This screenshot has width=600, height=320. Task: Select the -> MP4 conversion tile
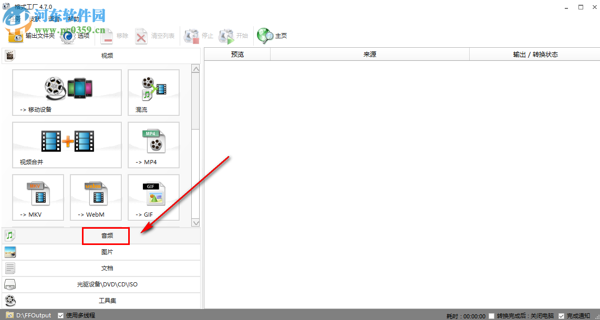tap(153, 145)
